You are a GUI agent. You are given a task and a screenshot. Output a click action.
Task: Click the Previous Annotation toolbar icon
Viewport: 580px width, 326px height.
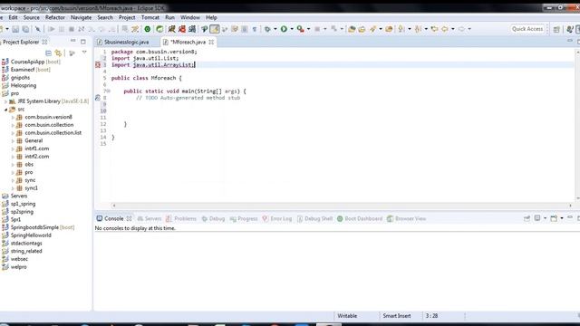(x=418, y=29)
